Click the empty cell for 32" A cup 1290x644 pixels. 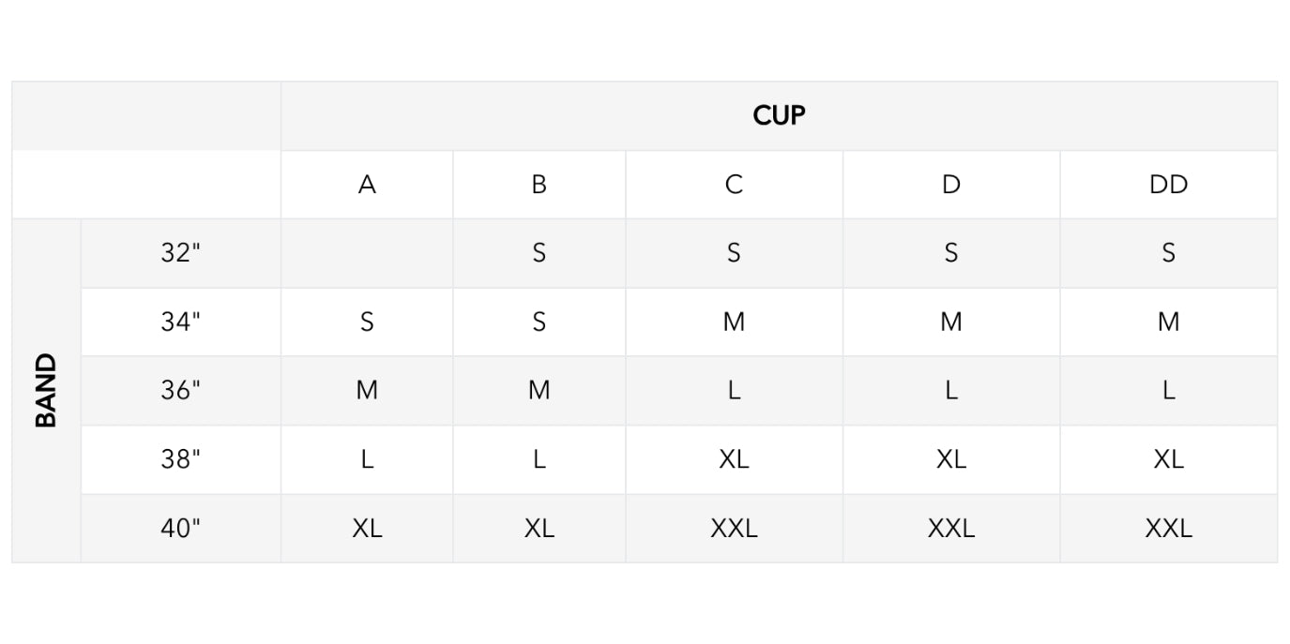(x=367, y=253)
